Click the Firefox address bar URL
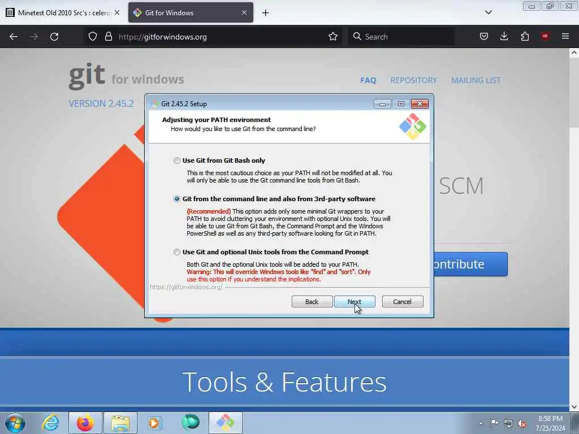This screenshot has height=434, width=579. pos(162,37)
